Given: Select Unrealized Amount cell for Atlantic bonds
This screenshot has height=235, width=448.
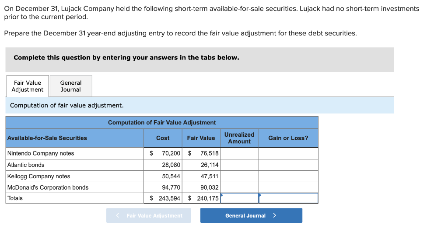Looking at the screenshot, I should click(239, 165).
